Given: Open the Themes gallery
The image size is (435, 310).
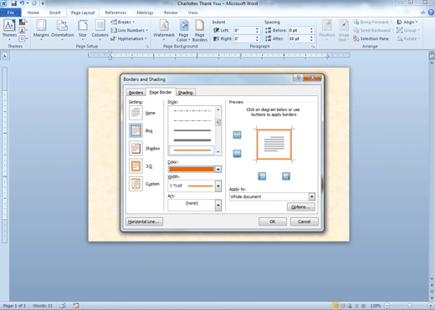Looking at the screenshot, I should 9,30.
